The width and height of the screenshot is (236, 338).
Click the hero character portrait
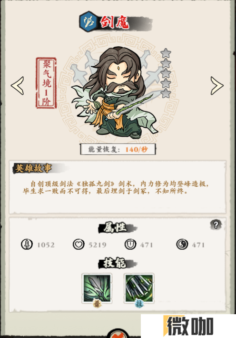click(x=117, y=92)
